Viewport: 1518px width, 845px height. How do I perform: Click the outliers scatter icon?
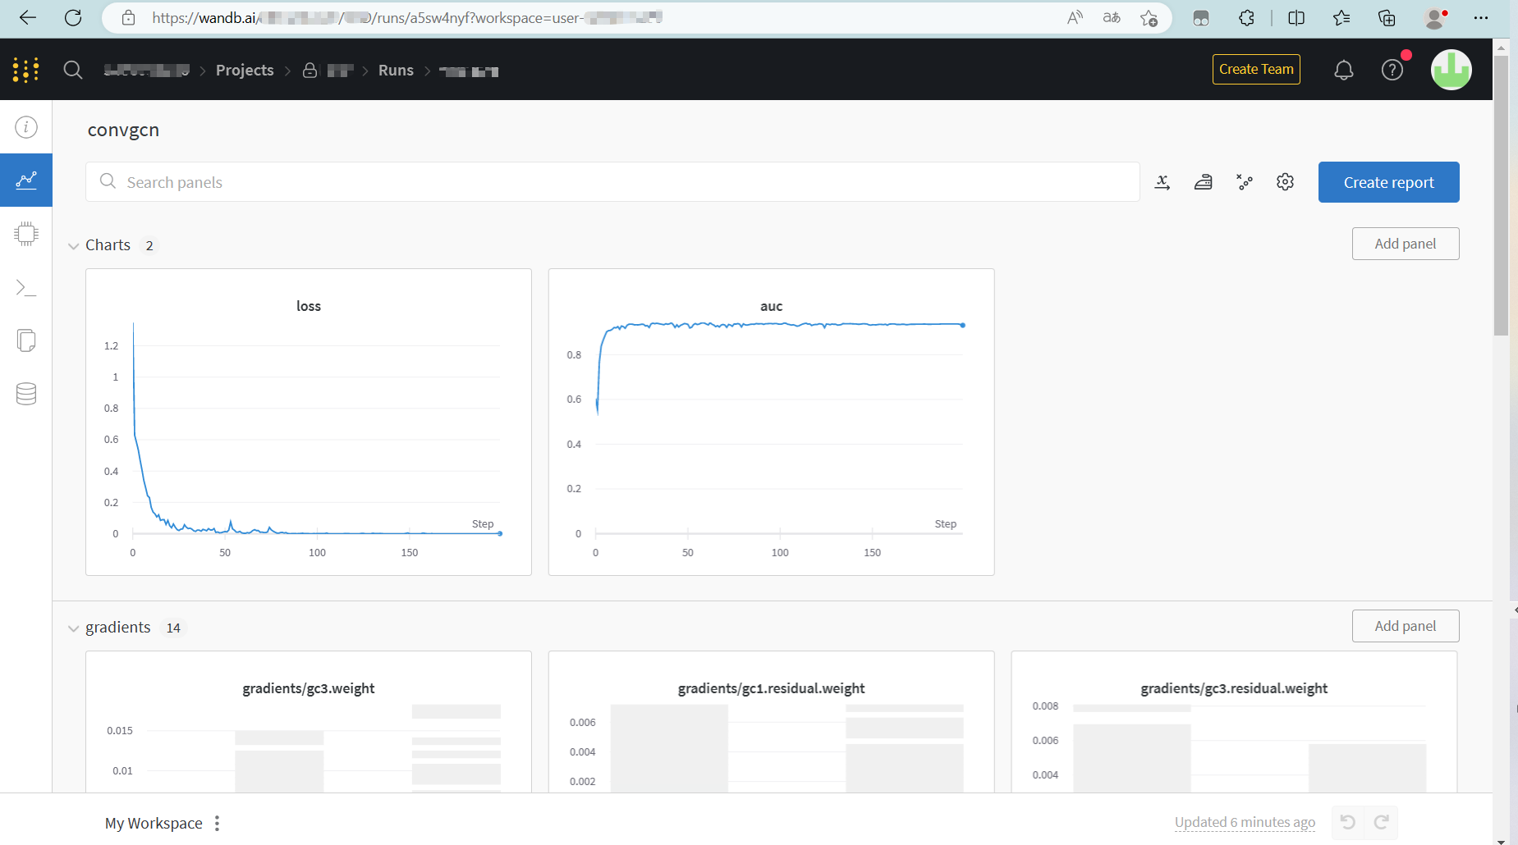click(x=1245, y=182)
